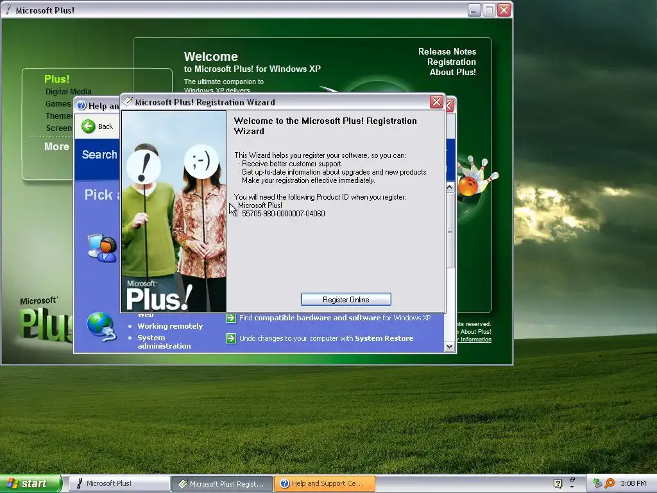Click the taskbar clock showing 3:08 PM
Screen dimensions: 657x493
tap(633, 483)
